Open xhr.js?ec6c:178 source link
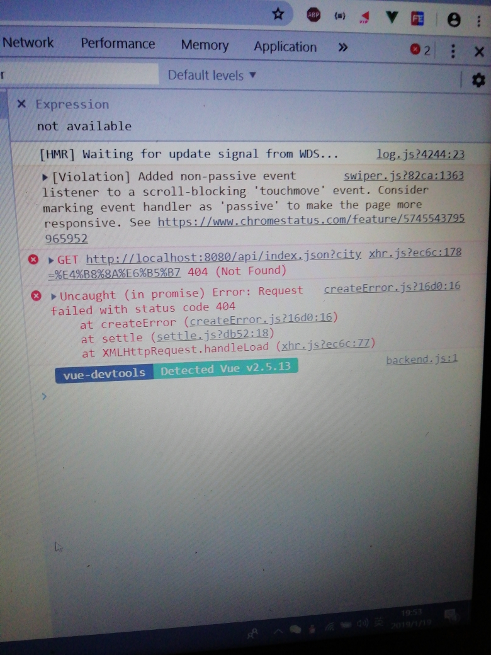 pyautogui.click(x=415, y=253)
